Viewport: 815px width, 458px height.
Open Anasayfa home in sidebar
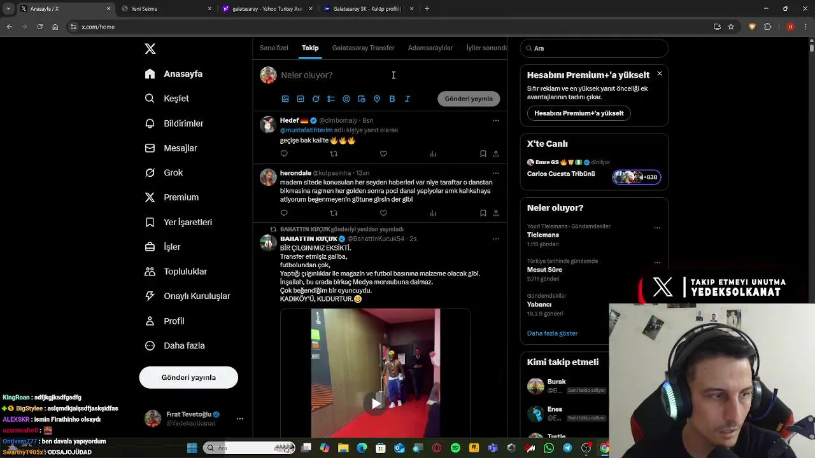tap(174, 74)
